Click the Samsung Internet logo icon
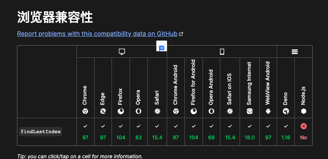Image resolution: width=328 pixels, height=159 pixels. click(250, 111)
